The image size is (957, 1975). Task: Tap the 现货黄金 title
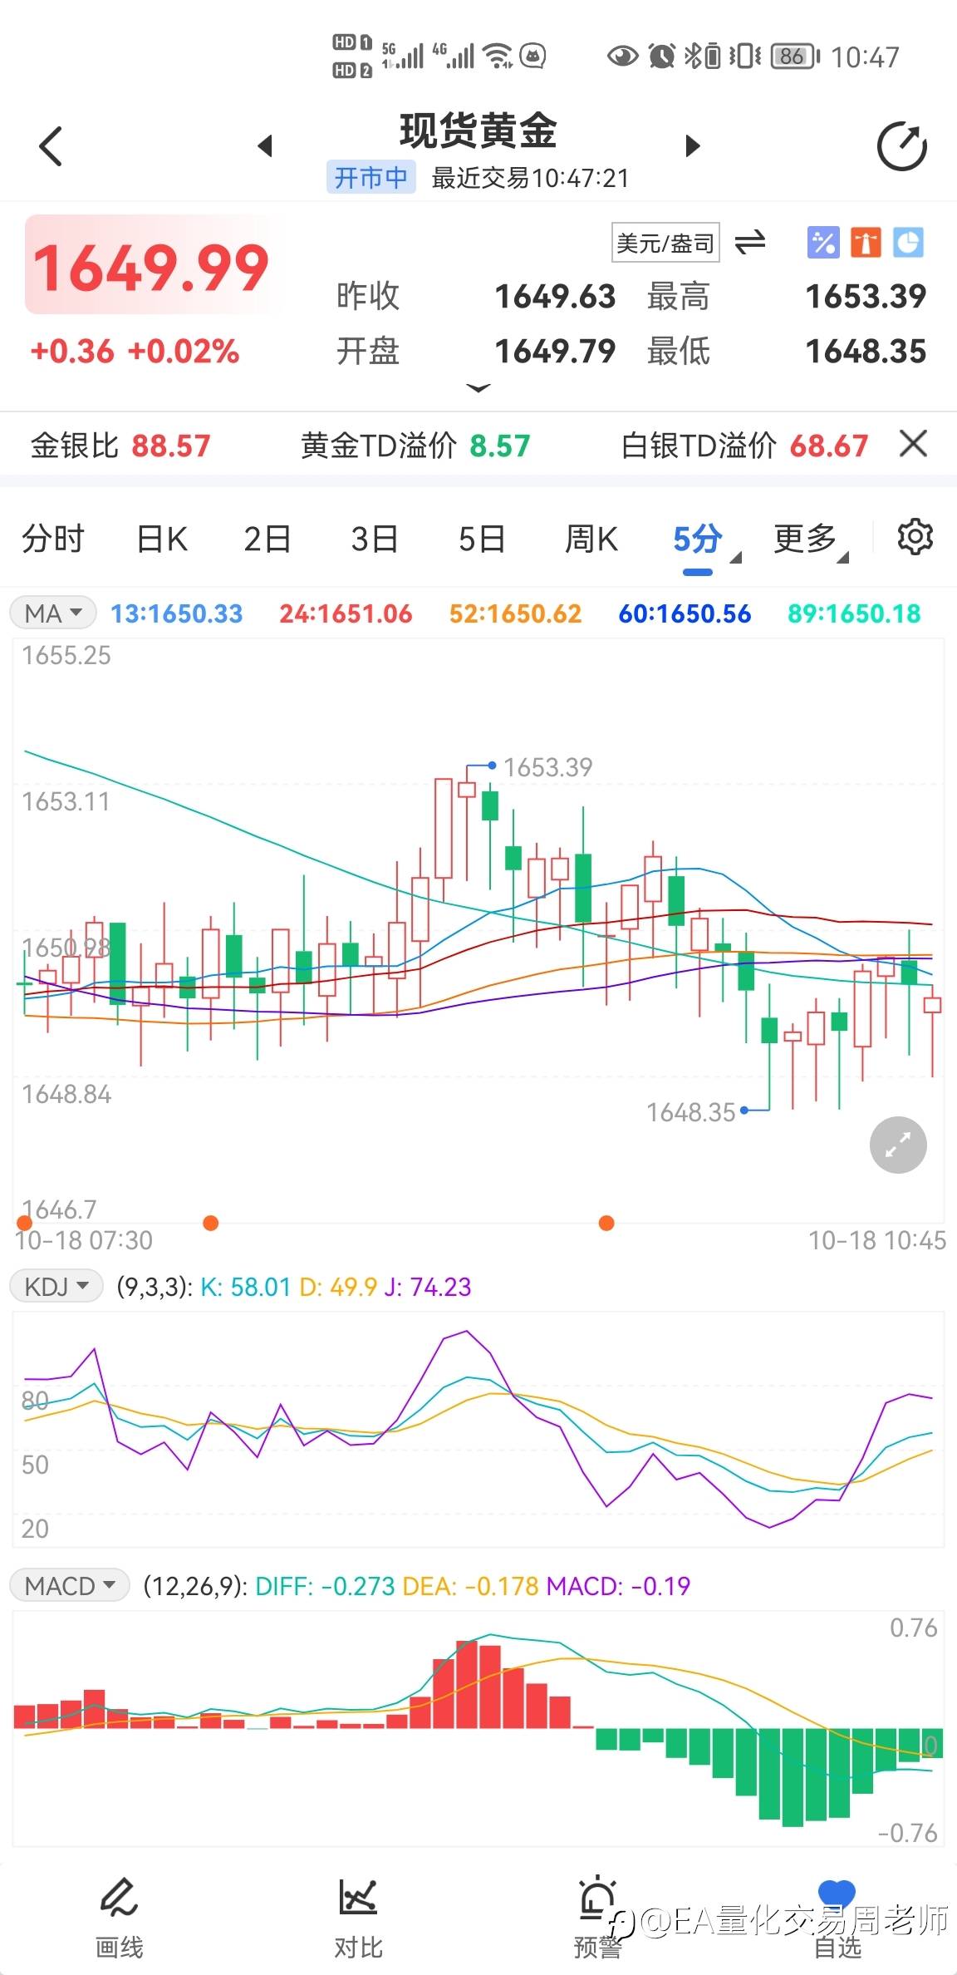(478, 131)
